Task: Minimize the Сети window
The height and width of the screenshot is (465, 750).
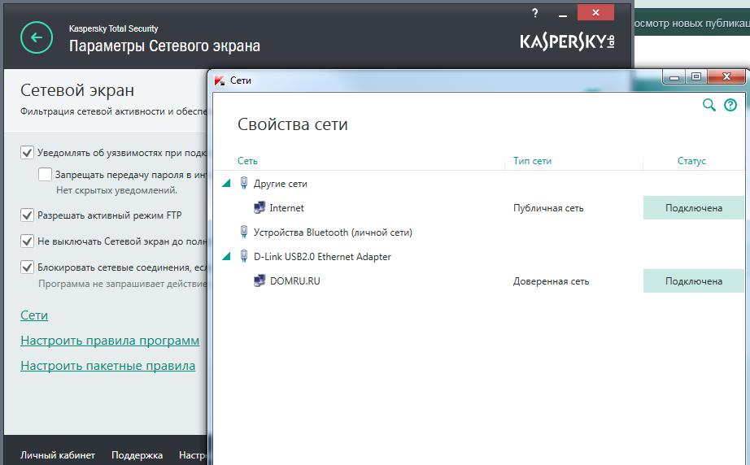Action: tap(674, 76)
